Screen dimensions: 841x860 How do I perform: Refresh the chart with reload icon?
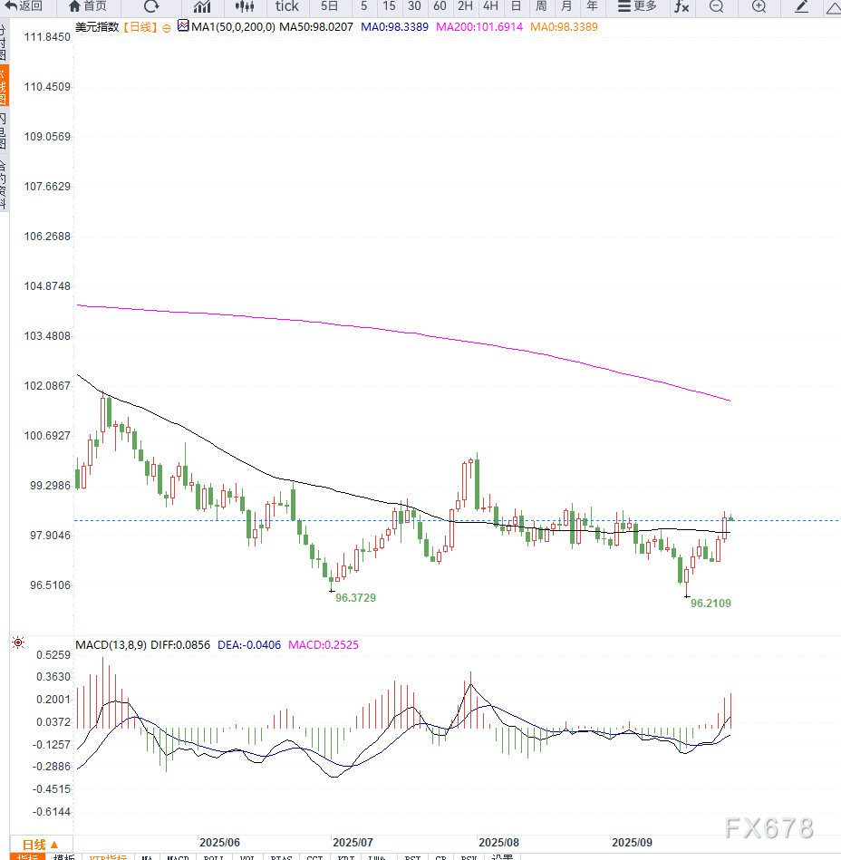[151, 6]
